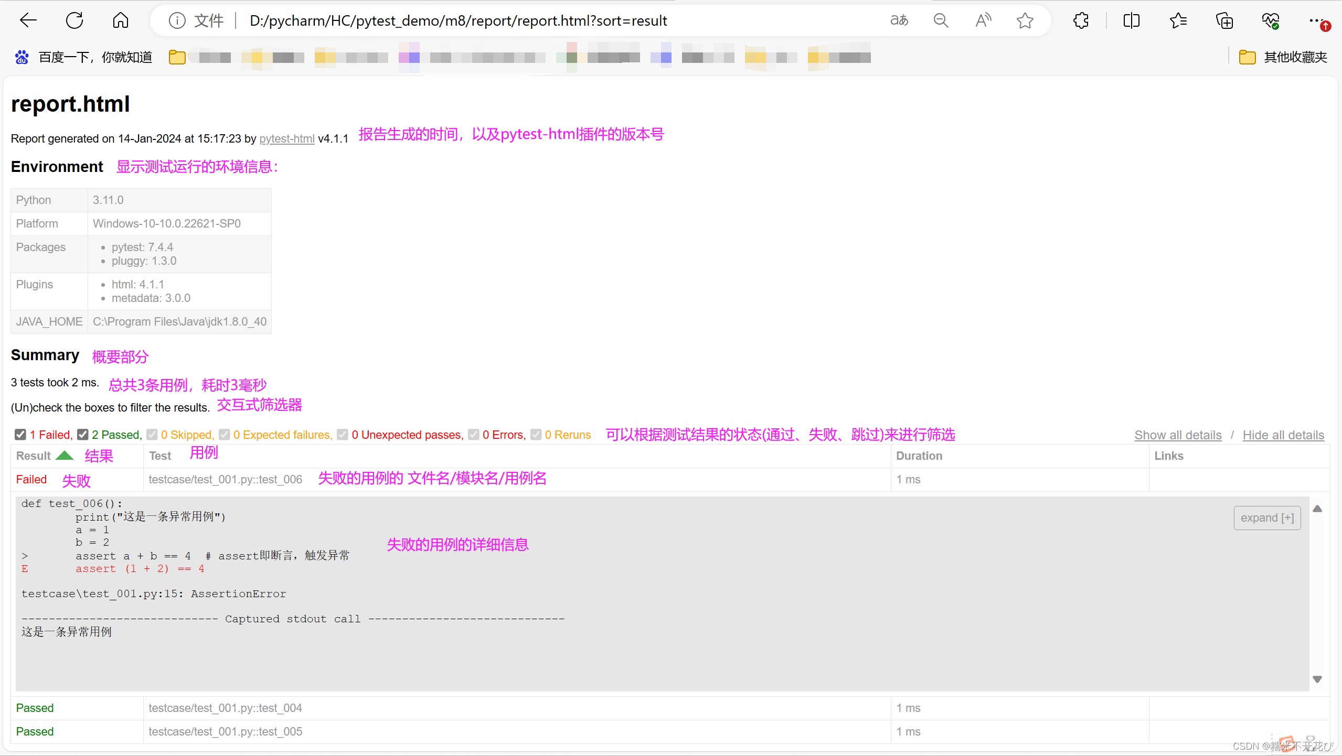Click Show all details
The width and height of the screenshot is (1342, 756).
click(1177, 435)
